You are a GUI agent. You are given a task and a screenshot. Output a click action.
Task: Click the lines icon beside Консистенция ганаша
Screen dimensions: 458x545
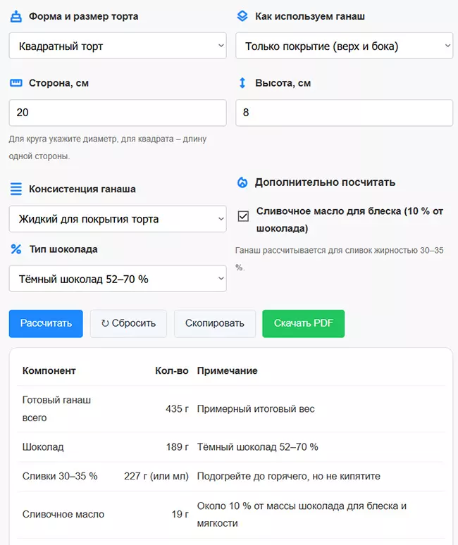point(16,189)
